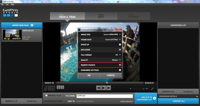Click the arrow icon on Add Clip to Conversion List
200x106 pixels.
point(155,98)
